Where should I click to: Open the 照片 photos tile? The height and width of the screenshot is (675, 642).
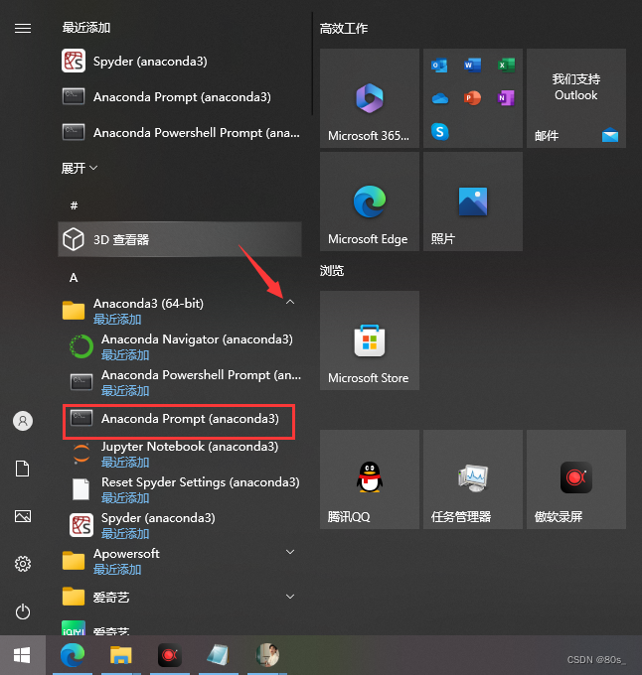473,202
